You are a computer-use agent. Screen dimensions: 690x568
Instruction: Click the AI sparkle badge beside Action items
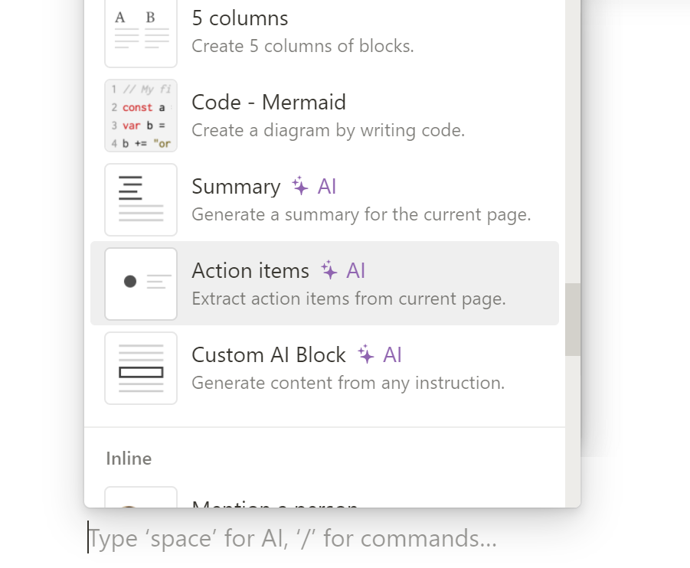pyautogui.click(x=344, y=271)
